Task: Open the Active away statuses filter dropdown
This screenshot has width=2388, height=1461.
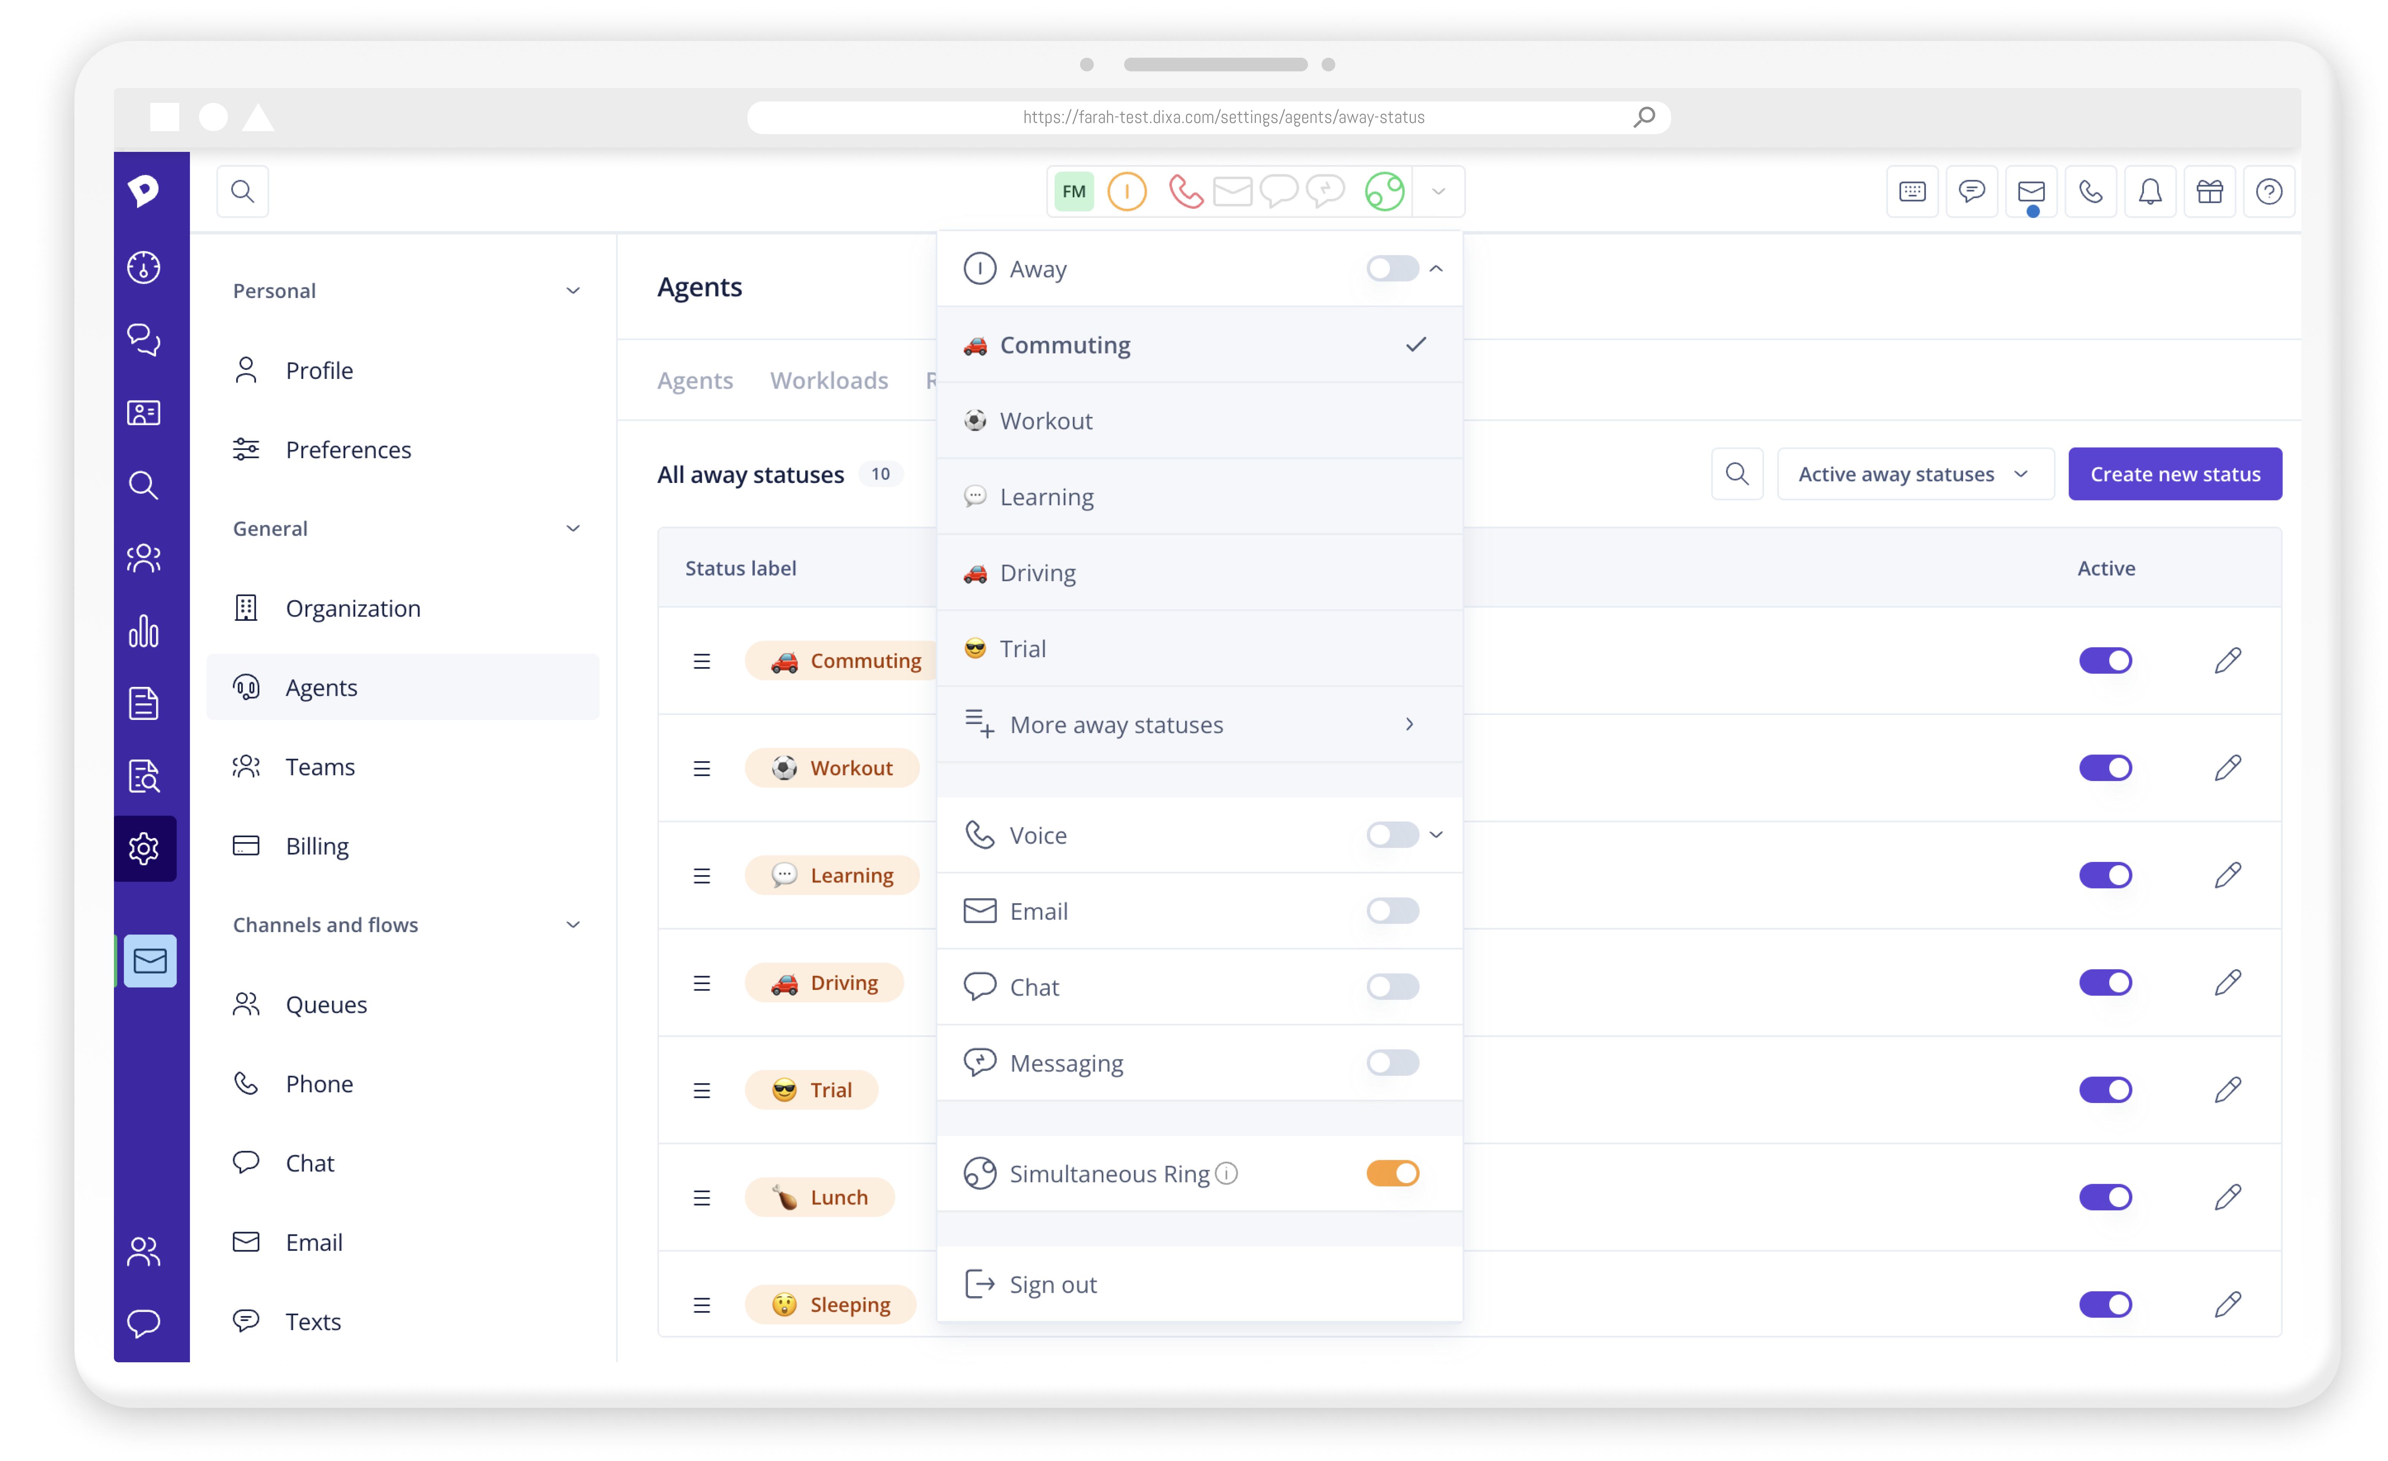Action: tap(1915, 474)
